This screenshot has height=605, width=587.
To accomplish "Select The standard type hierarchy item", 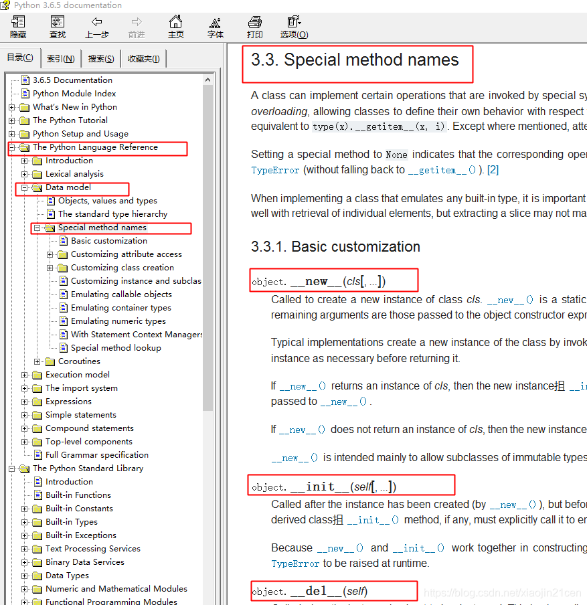I will click(x=112, y=214).
